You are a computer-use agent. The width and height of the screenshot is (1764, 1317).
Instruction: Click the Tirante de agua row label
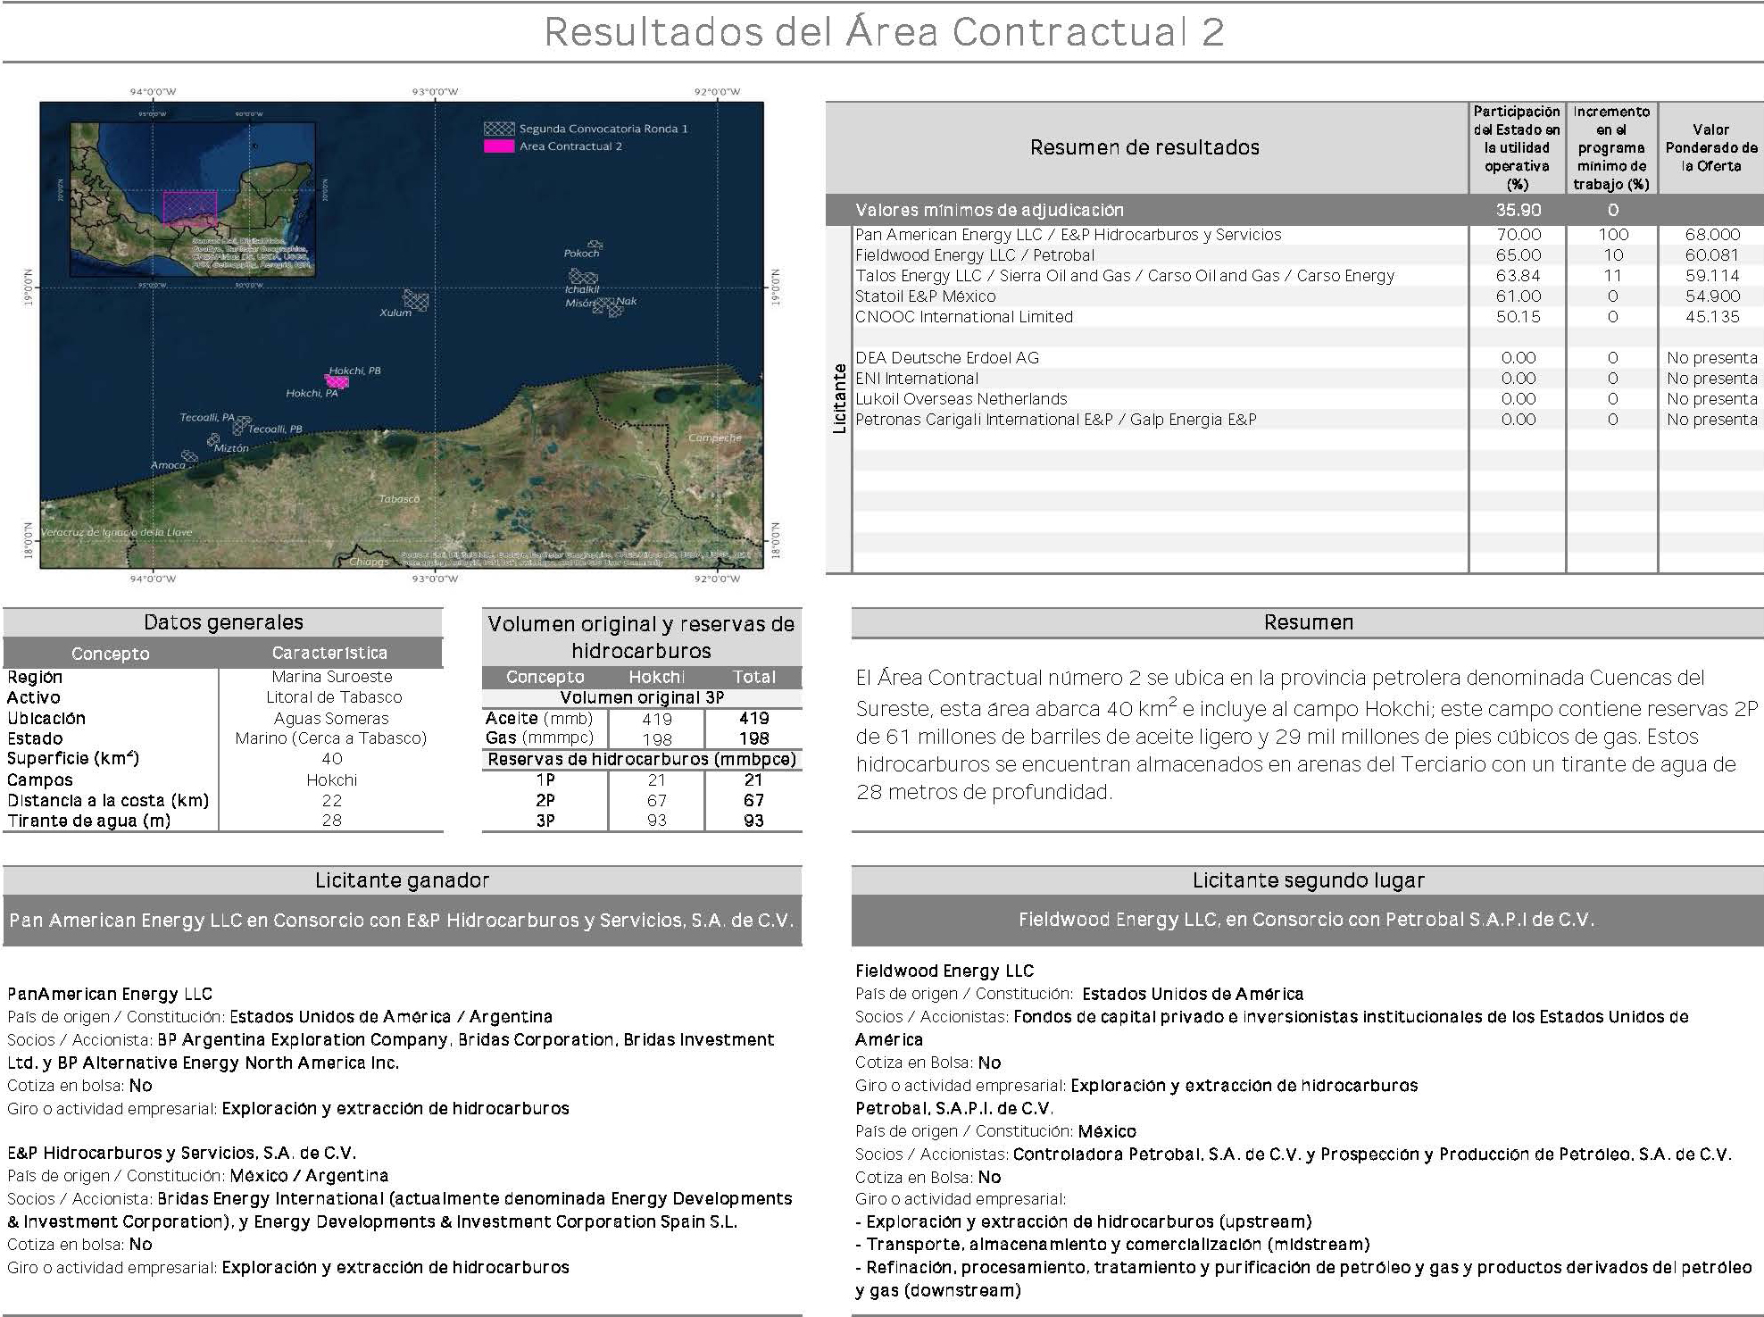point(89,821)
